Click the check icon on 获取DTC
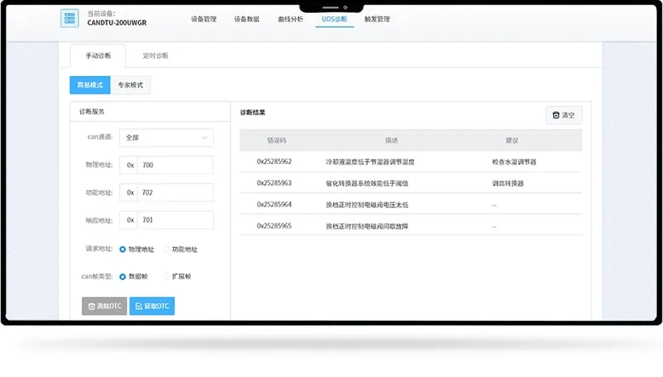Viewport: 663px width, 377px height. point(139,306)
